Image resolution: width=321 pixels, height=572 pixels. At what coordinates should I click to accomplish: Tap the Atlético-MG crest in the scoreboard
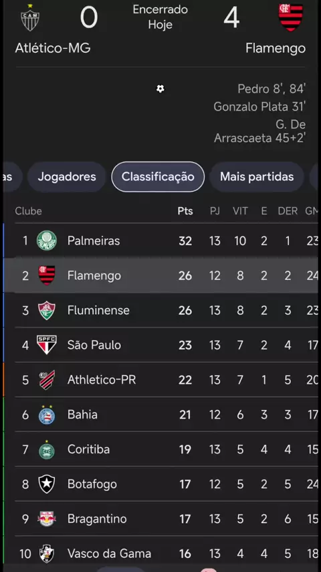point(30,17)
